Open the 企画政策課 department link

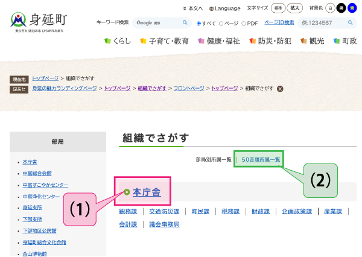coord(297,211)
